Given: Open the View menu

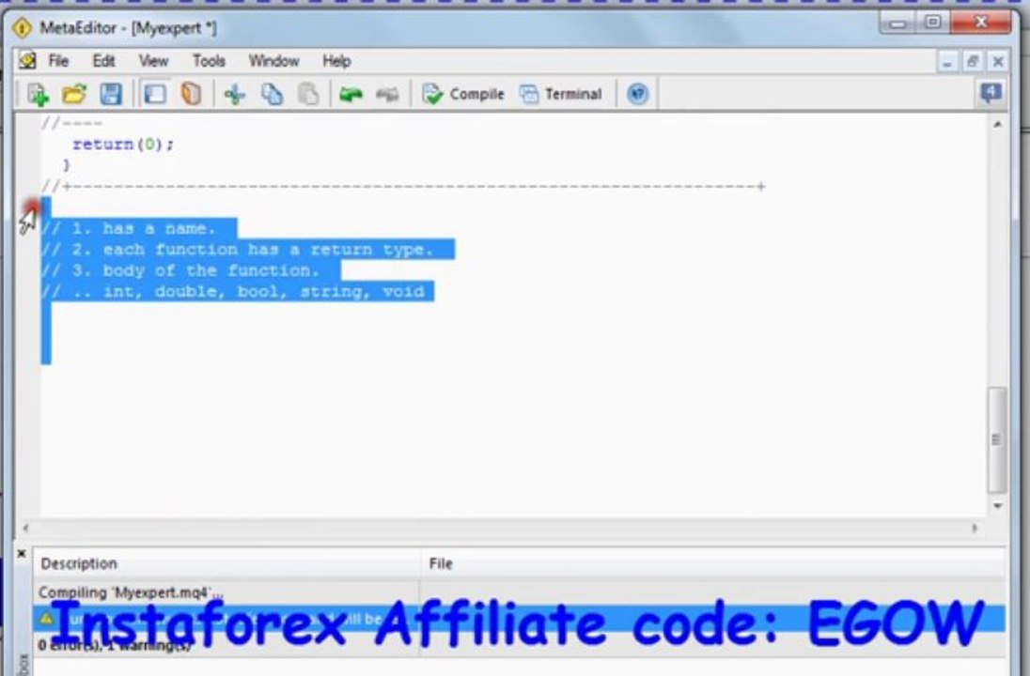Looking at the screenshot, I should pyautogui.click(x=154, y=61).
